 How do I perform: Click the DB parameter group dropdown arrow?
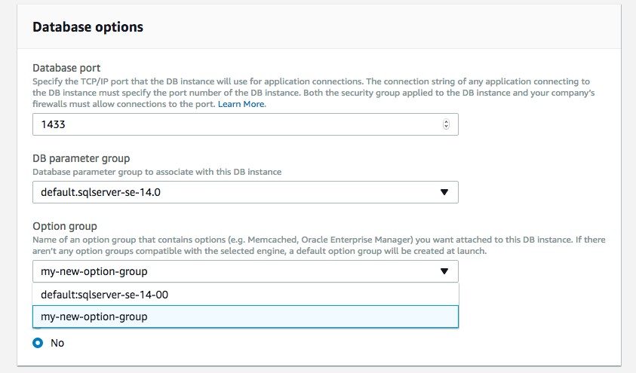[445, 193]
